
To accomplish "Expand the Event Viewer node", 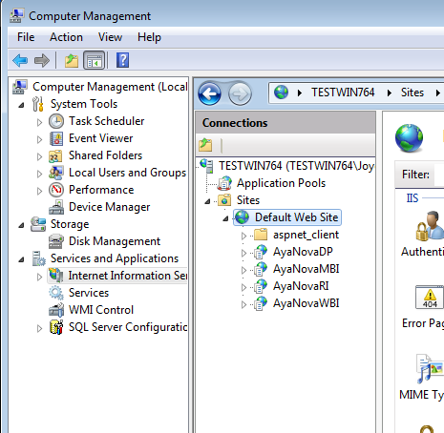I will 39,139.
